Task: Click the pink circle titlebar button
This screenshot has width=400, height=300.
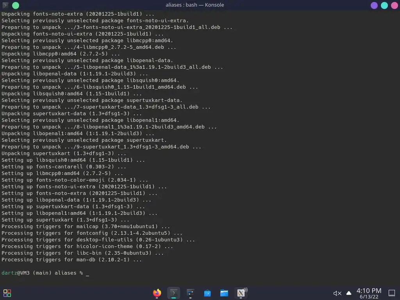Action: click(395, 5)
